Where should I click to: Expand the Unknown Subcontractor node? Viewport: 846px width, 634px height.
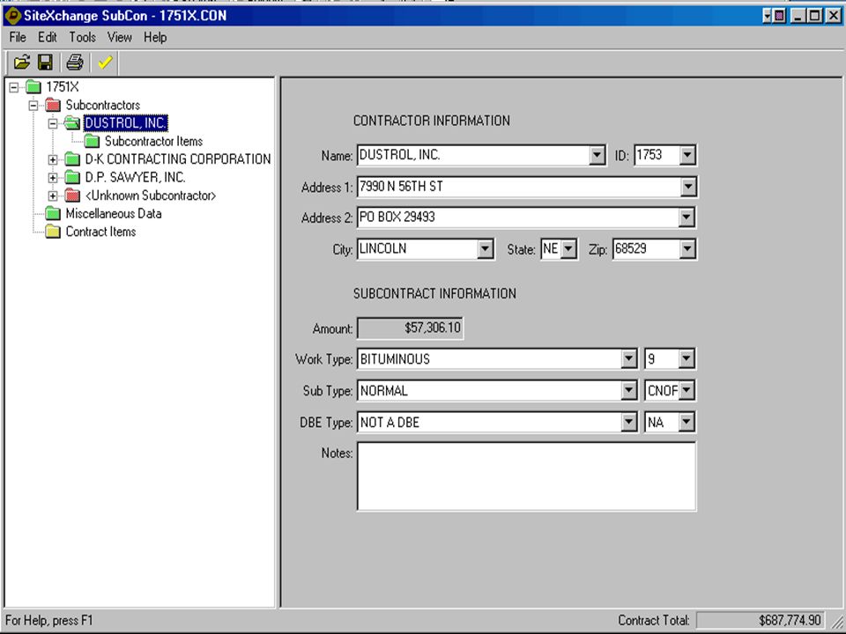(x=53, y=195)
